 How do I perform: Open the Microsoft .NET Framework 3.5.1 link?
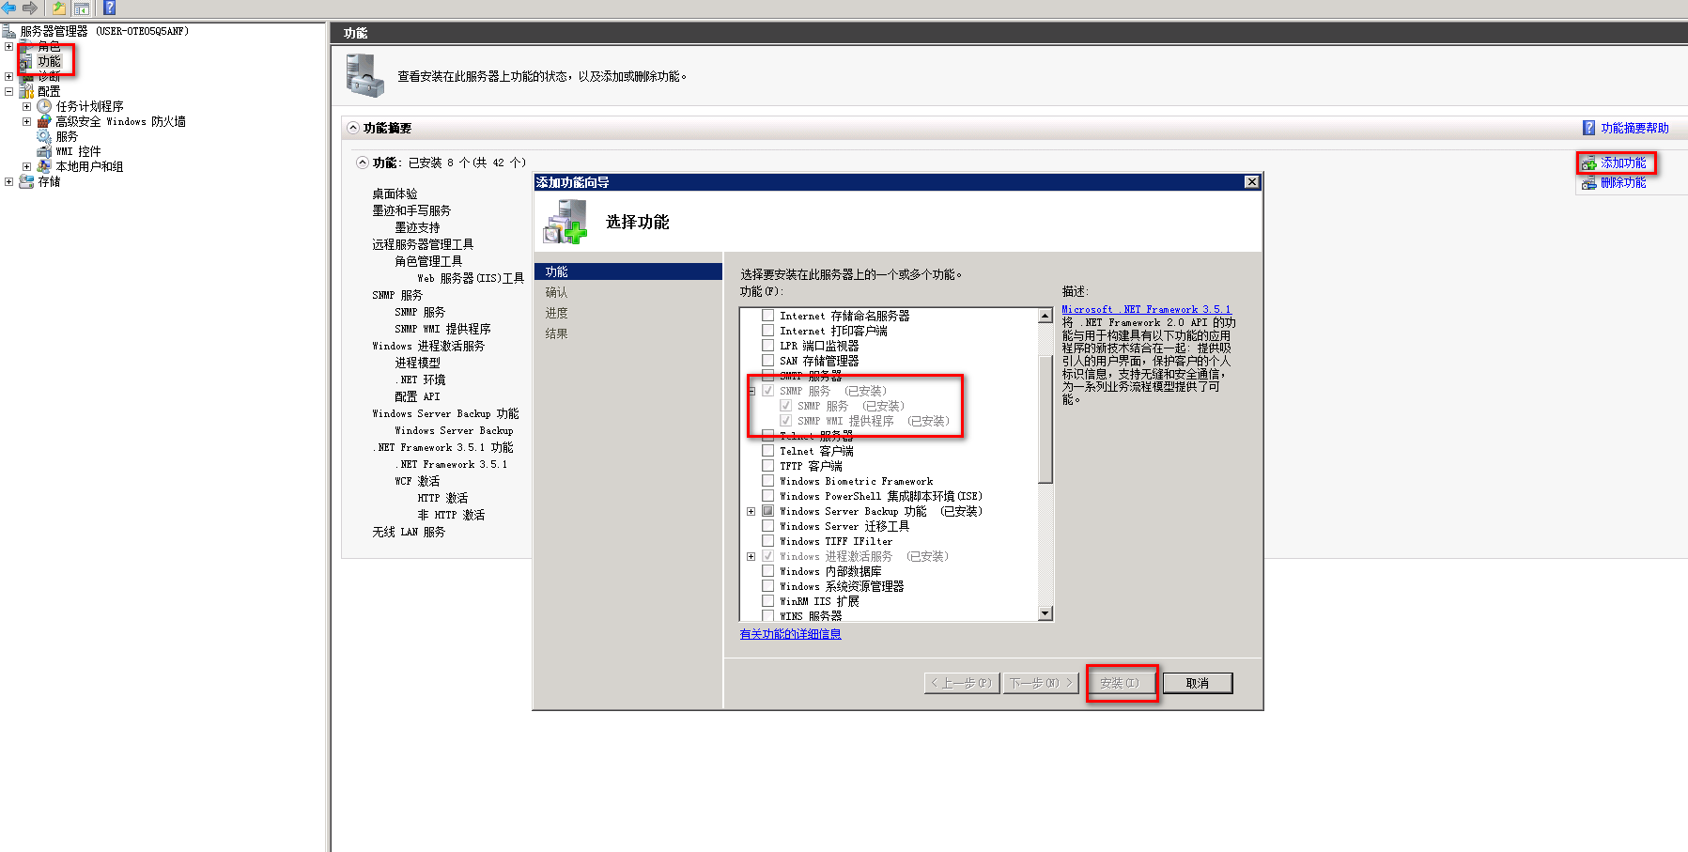pyautogui.click(x=1146, y=309)
